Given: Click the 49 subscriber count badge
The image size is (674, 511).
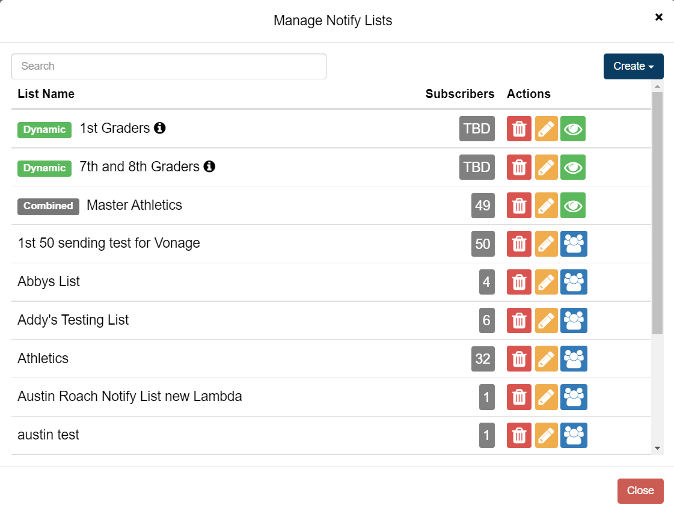Looking at the screenshot, I should [x=483, y=206].
